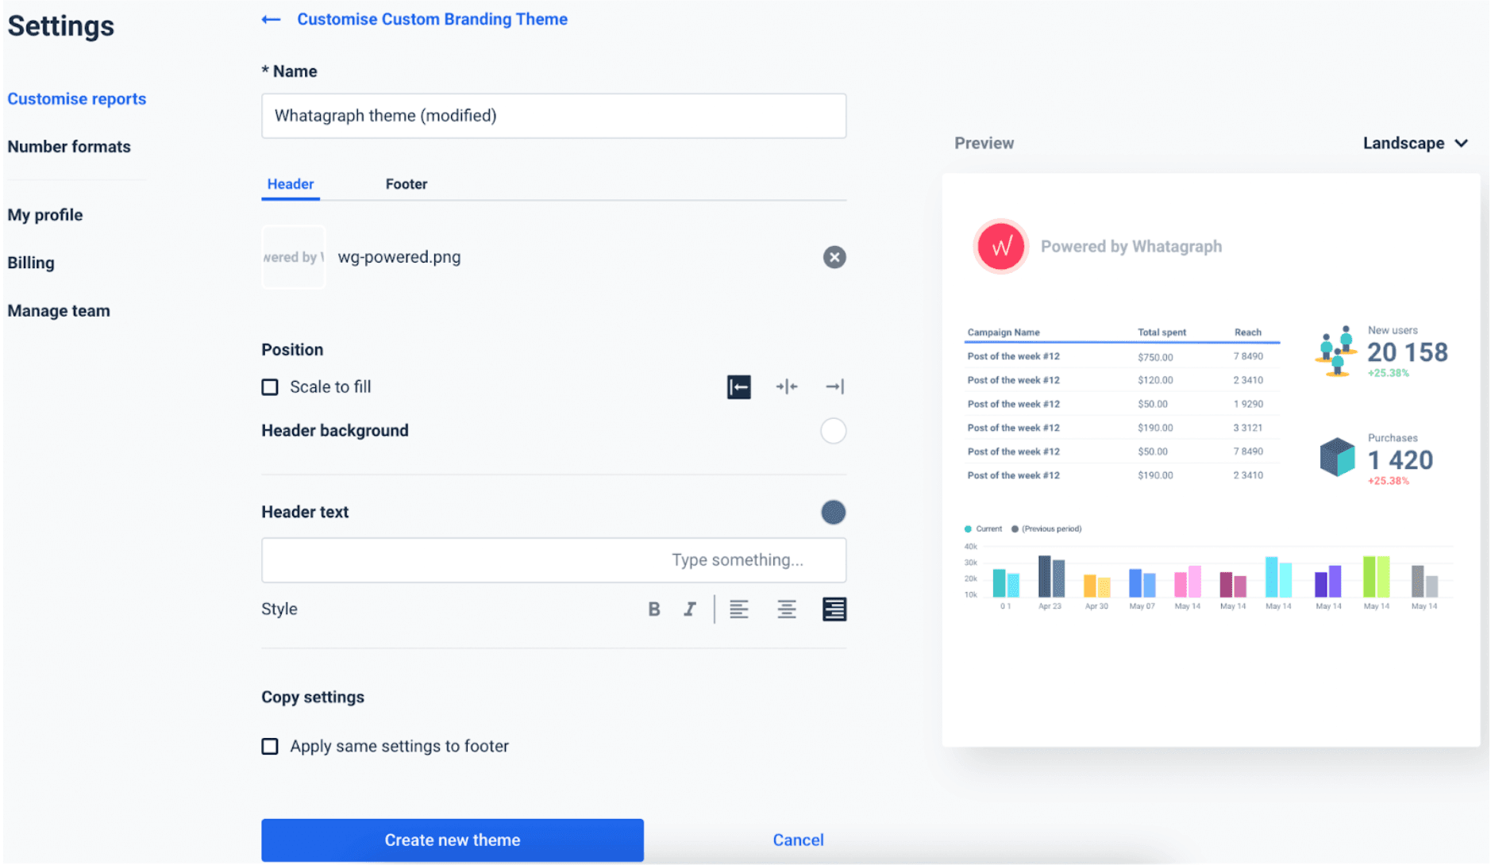Click the Apr 30 chart axis label
Screen dimensions: 1491x865
pyautogui.click(x=1096, y=606)
